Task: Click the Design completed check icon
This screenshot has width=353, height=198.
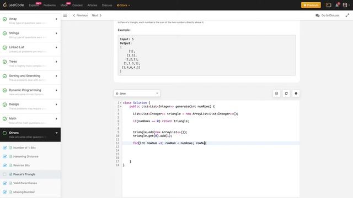Action: point(4,105)
